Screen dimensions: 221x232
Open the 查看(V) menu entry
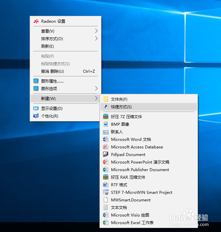[x=65, y=31]
